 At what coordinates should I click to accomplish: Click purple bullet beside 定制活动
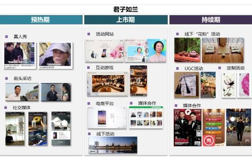(x=220, y=68)
